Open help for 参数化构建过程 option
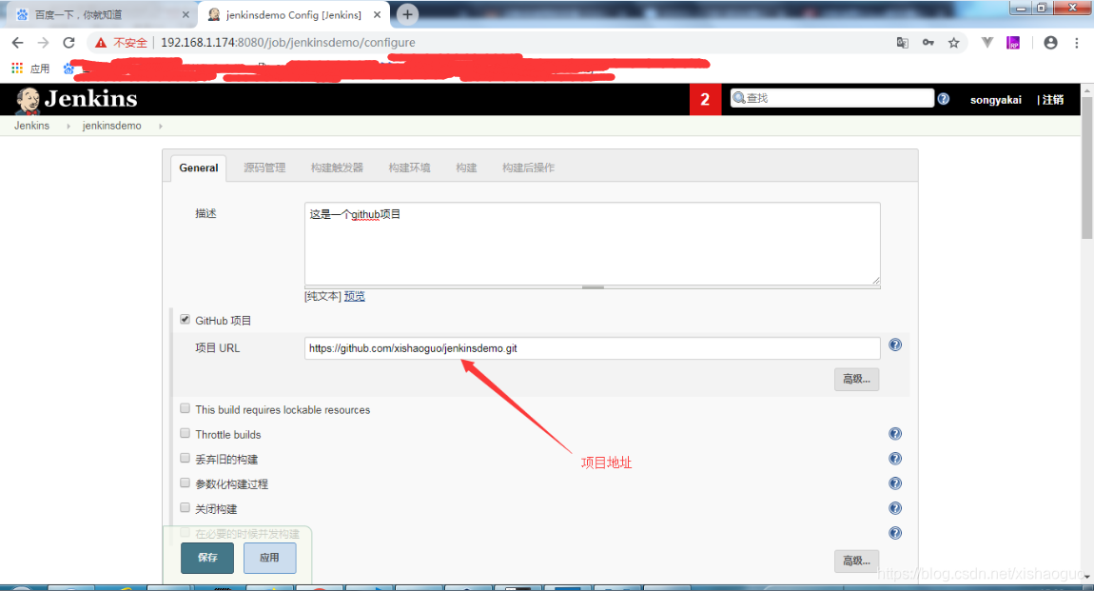Image resolution: width=1094 pixels, height=591 pixels. pyautogui.click(x=895, y=483)
